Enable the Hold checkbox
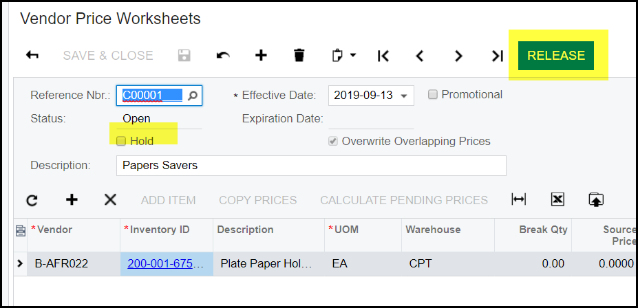The height and width of the screenshot is (308, 638). pyautogui.click(x=121, y=141)
